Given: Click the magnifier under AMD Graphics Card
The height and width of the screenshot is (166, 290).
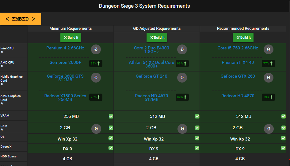Looking at the screenshot, I should tap(2, 104).
